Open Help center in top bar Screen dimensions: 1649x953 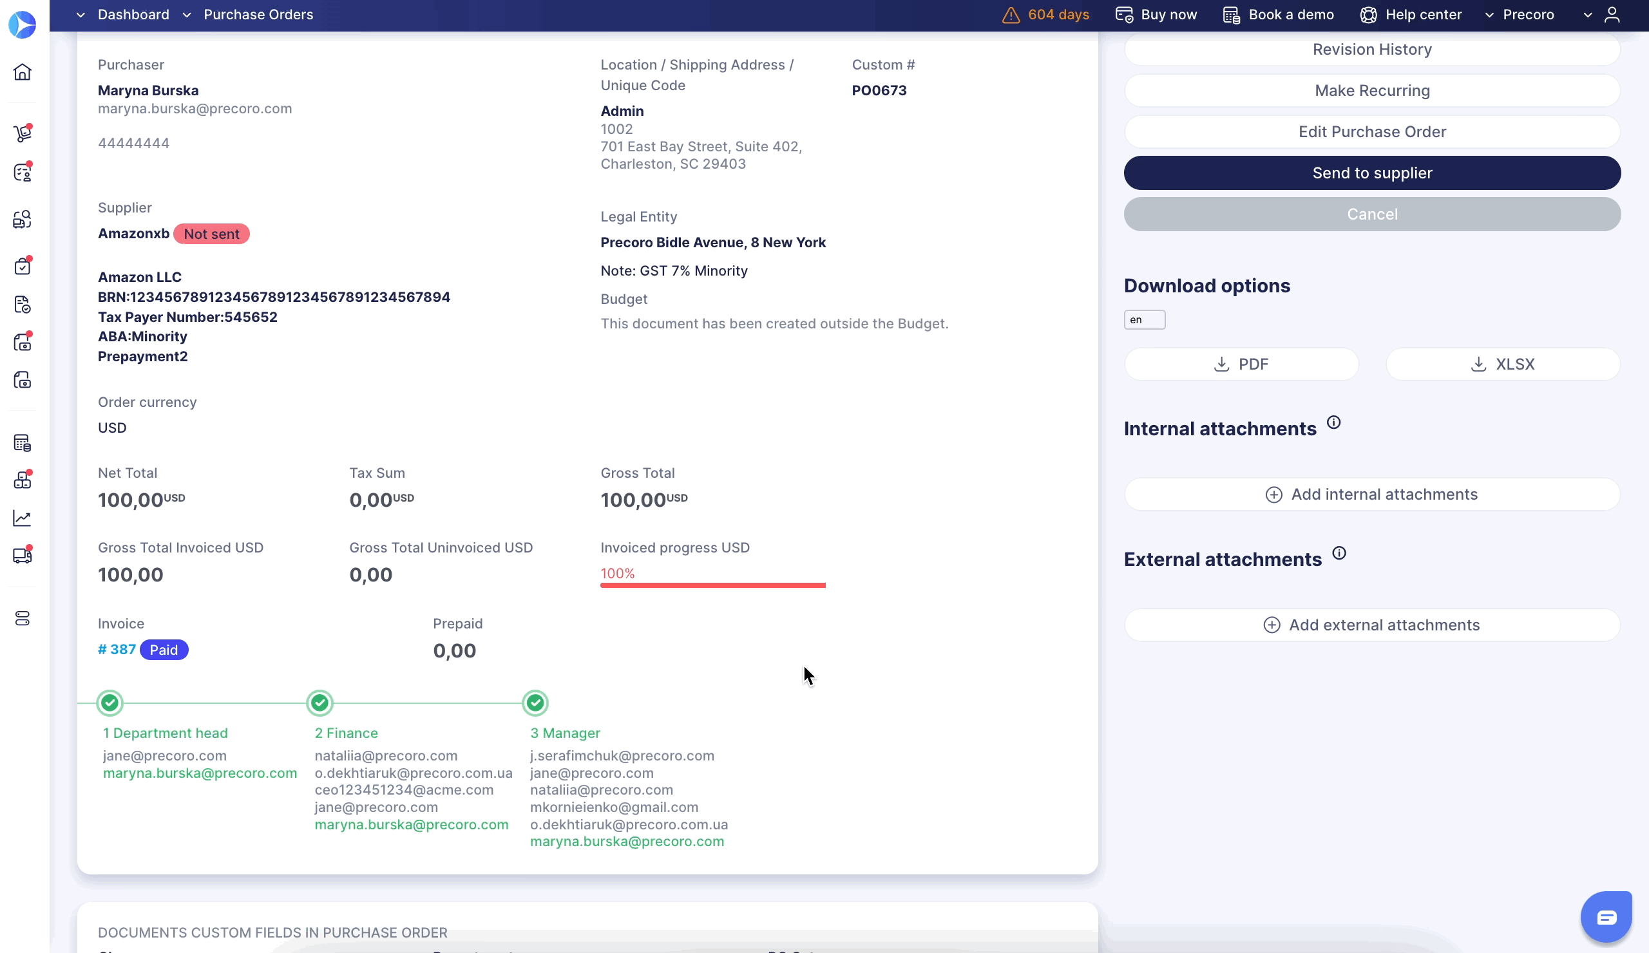1424,14
